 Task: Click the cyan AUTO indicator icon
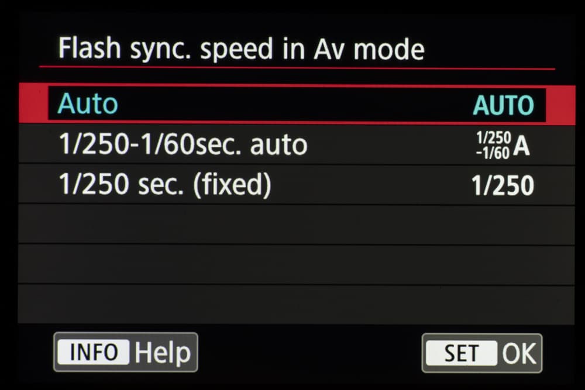503,105
